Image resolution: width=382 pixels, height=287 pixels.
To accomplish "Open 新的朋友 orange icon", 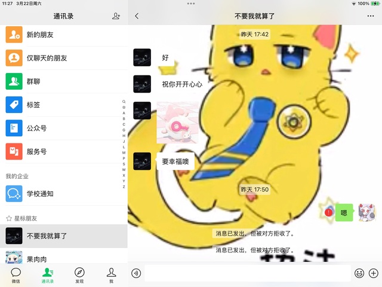I will tap(14, 35).
